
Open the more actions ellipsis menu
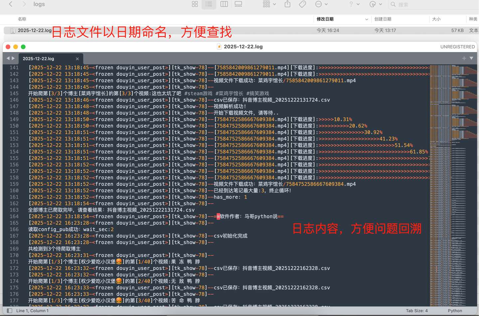coord(321,4)
